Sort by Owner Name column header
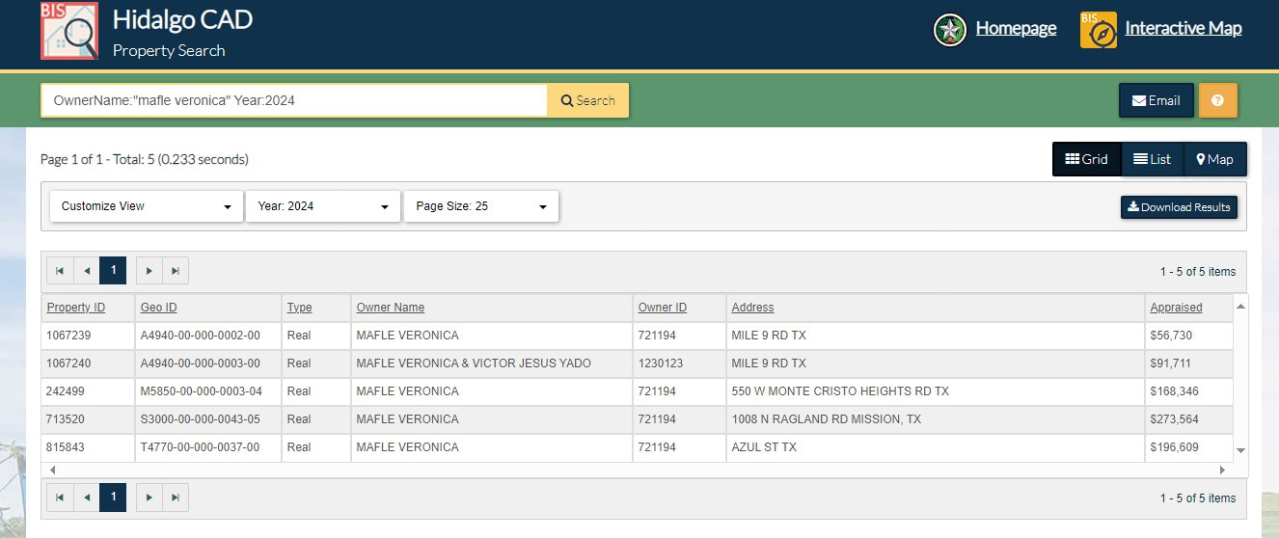The width and height of the screenshot is (1279, 538). point(391,308)
